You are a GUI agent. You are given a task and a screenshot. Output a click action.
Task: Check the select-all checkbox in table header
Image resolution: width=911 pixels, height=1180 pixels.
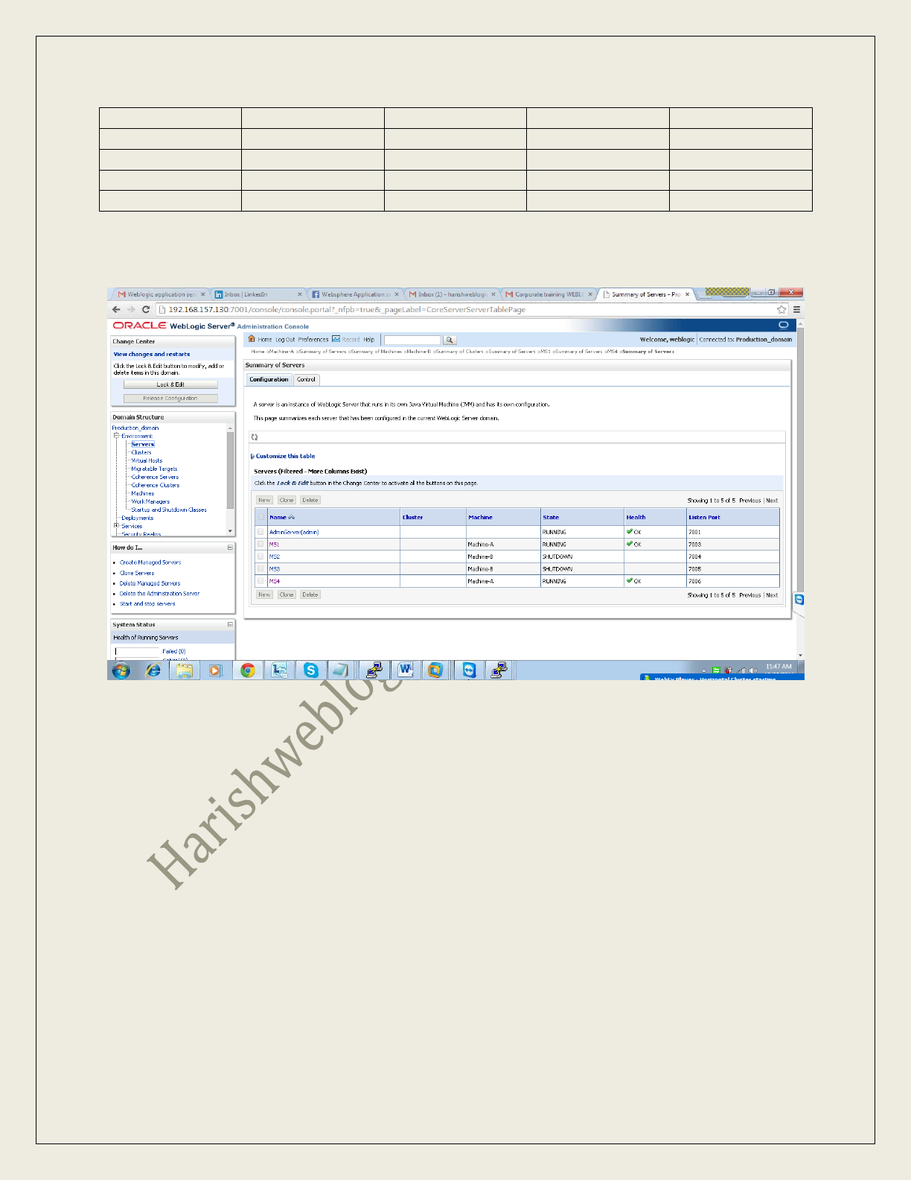coord(260,517)
